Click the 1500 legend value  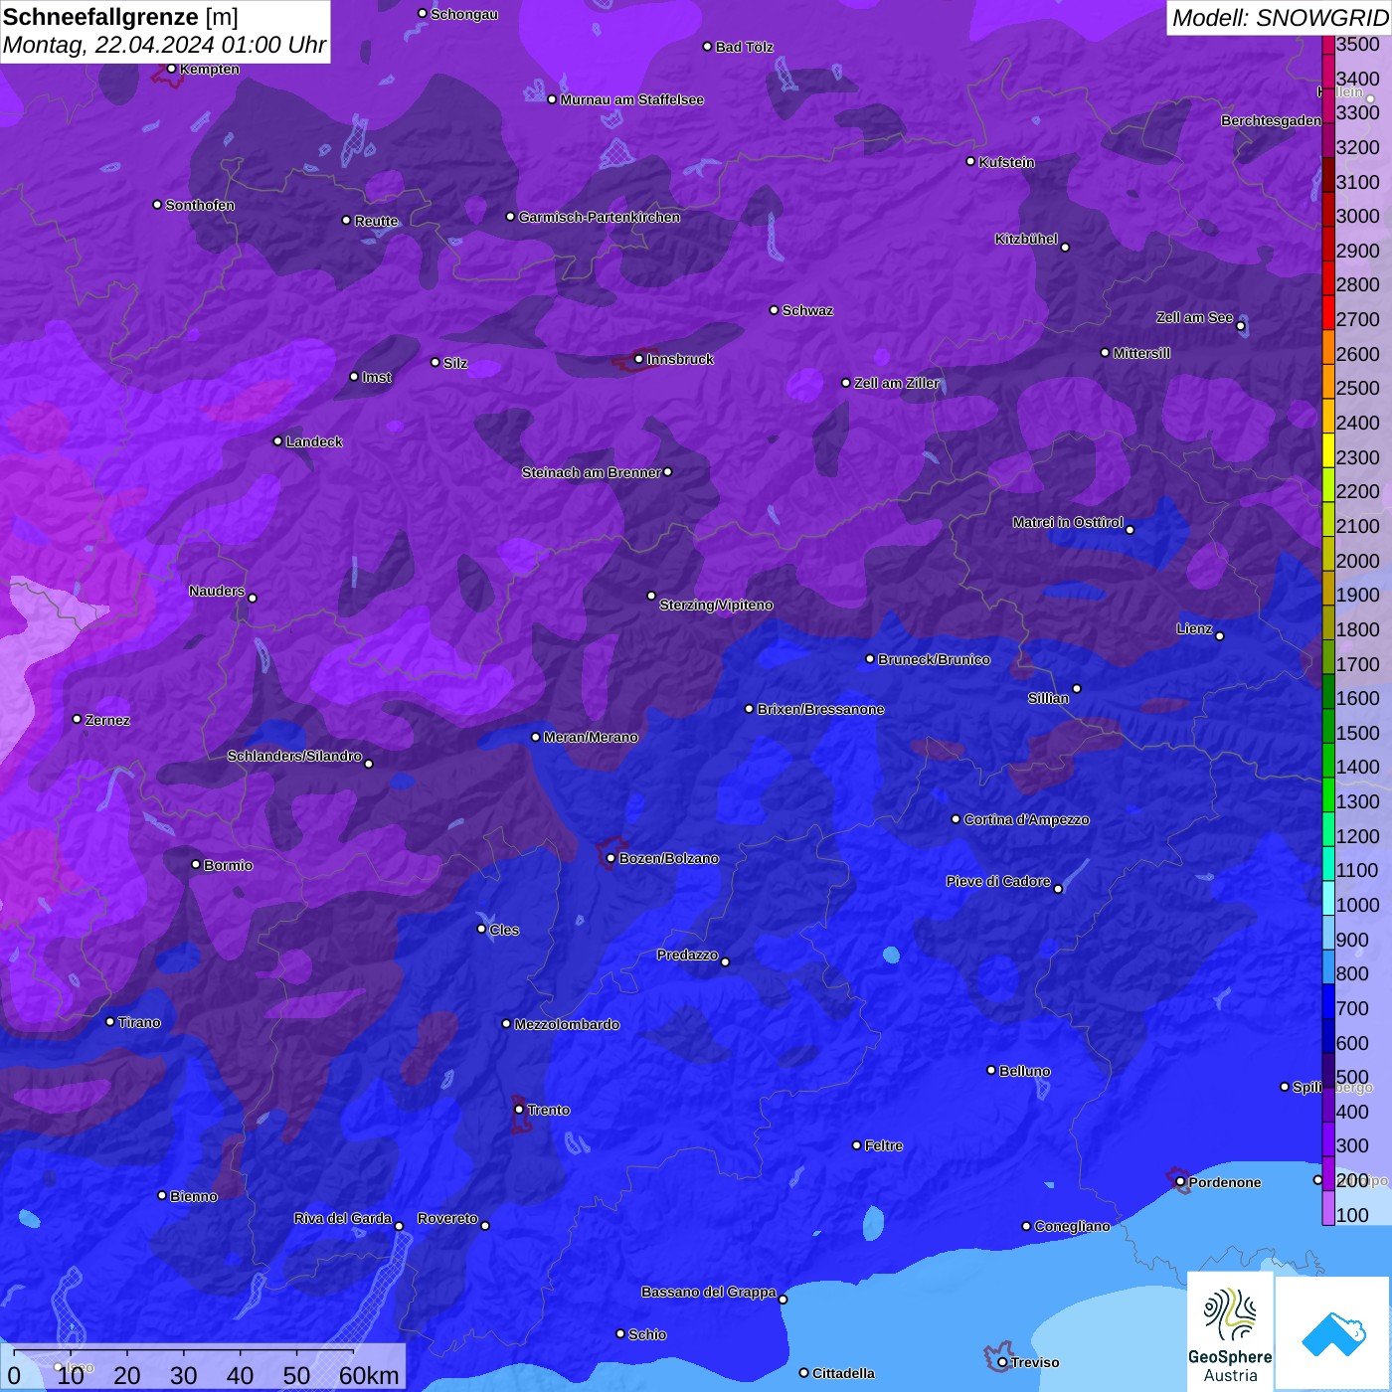tap(1357, 733)
